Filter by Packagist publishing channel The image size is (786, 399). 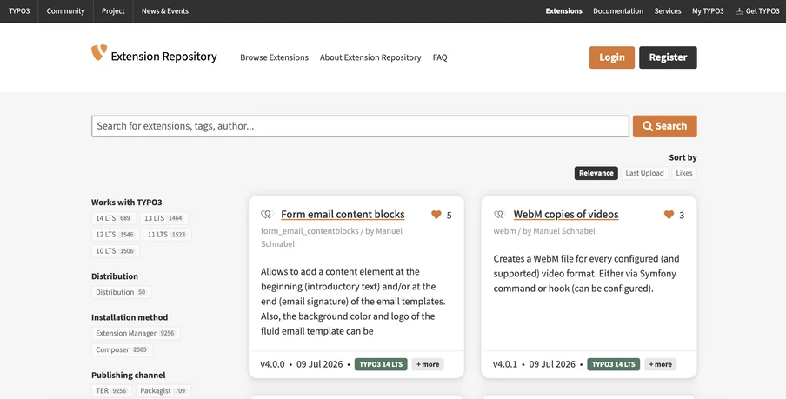click(163, 391)
